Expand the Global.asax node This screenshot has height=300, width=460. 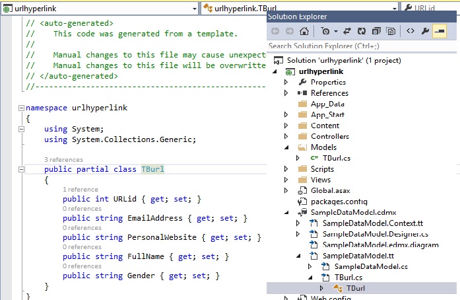(286, 191)
